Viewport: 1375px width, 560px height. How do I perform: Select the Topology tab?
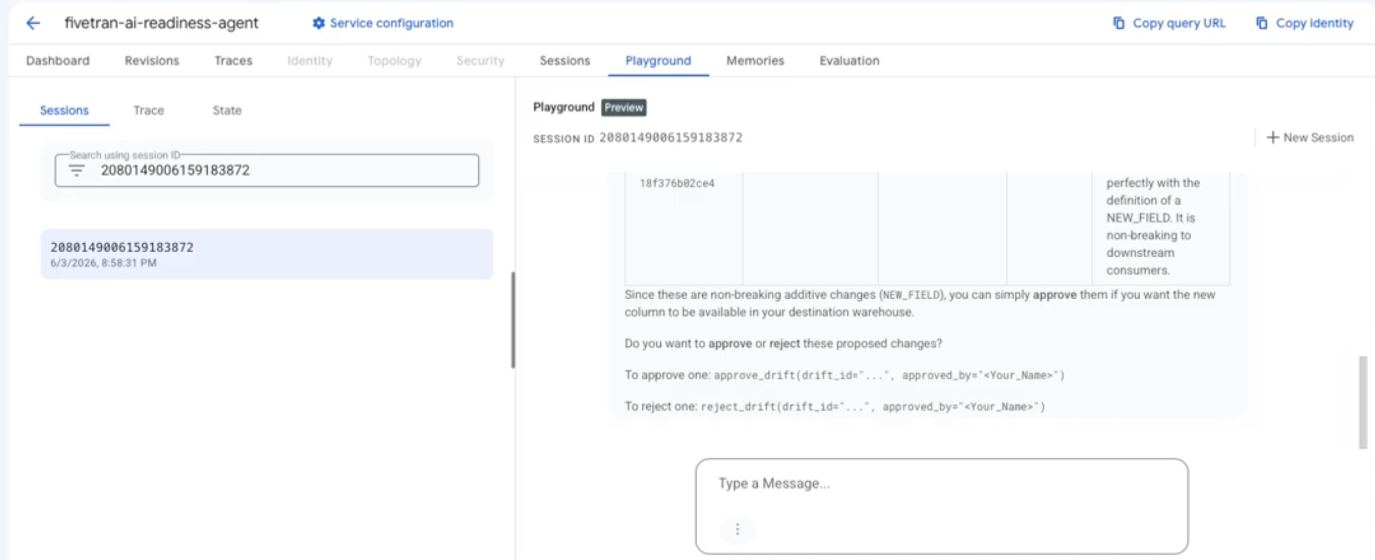pos(394,61)
